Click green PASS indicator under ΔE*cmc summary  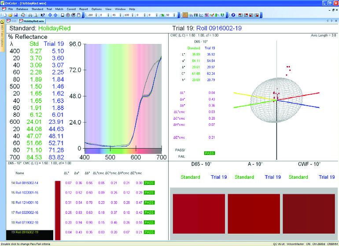[x=209, y=153]
